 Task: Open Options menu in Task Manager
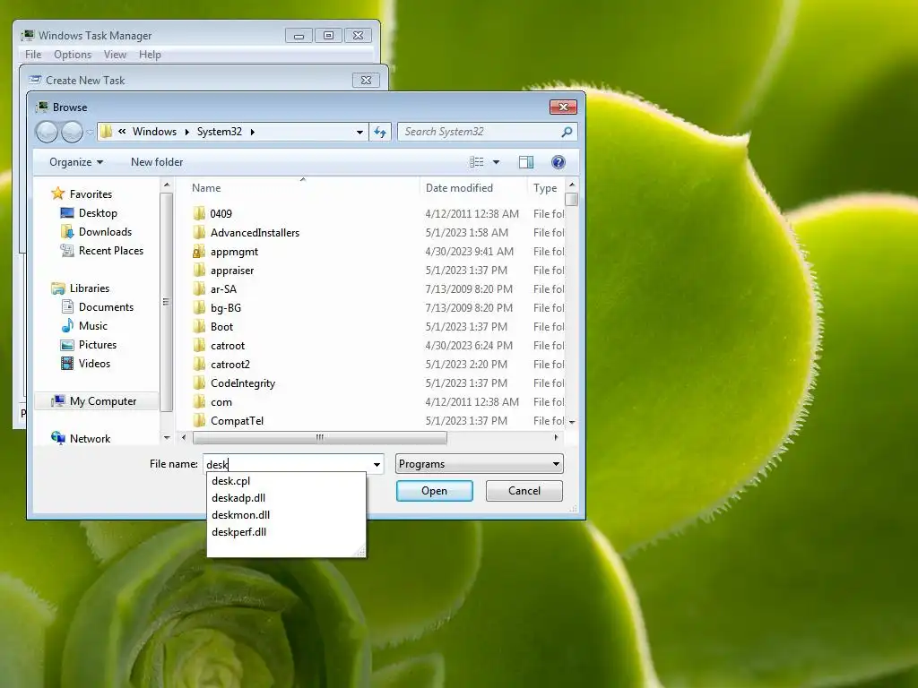(x=73, y=55)
